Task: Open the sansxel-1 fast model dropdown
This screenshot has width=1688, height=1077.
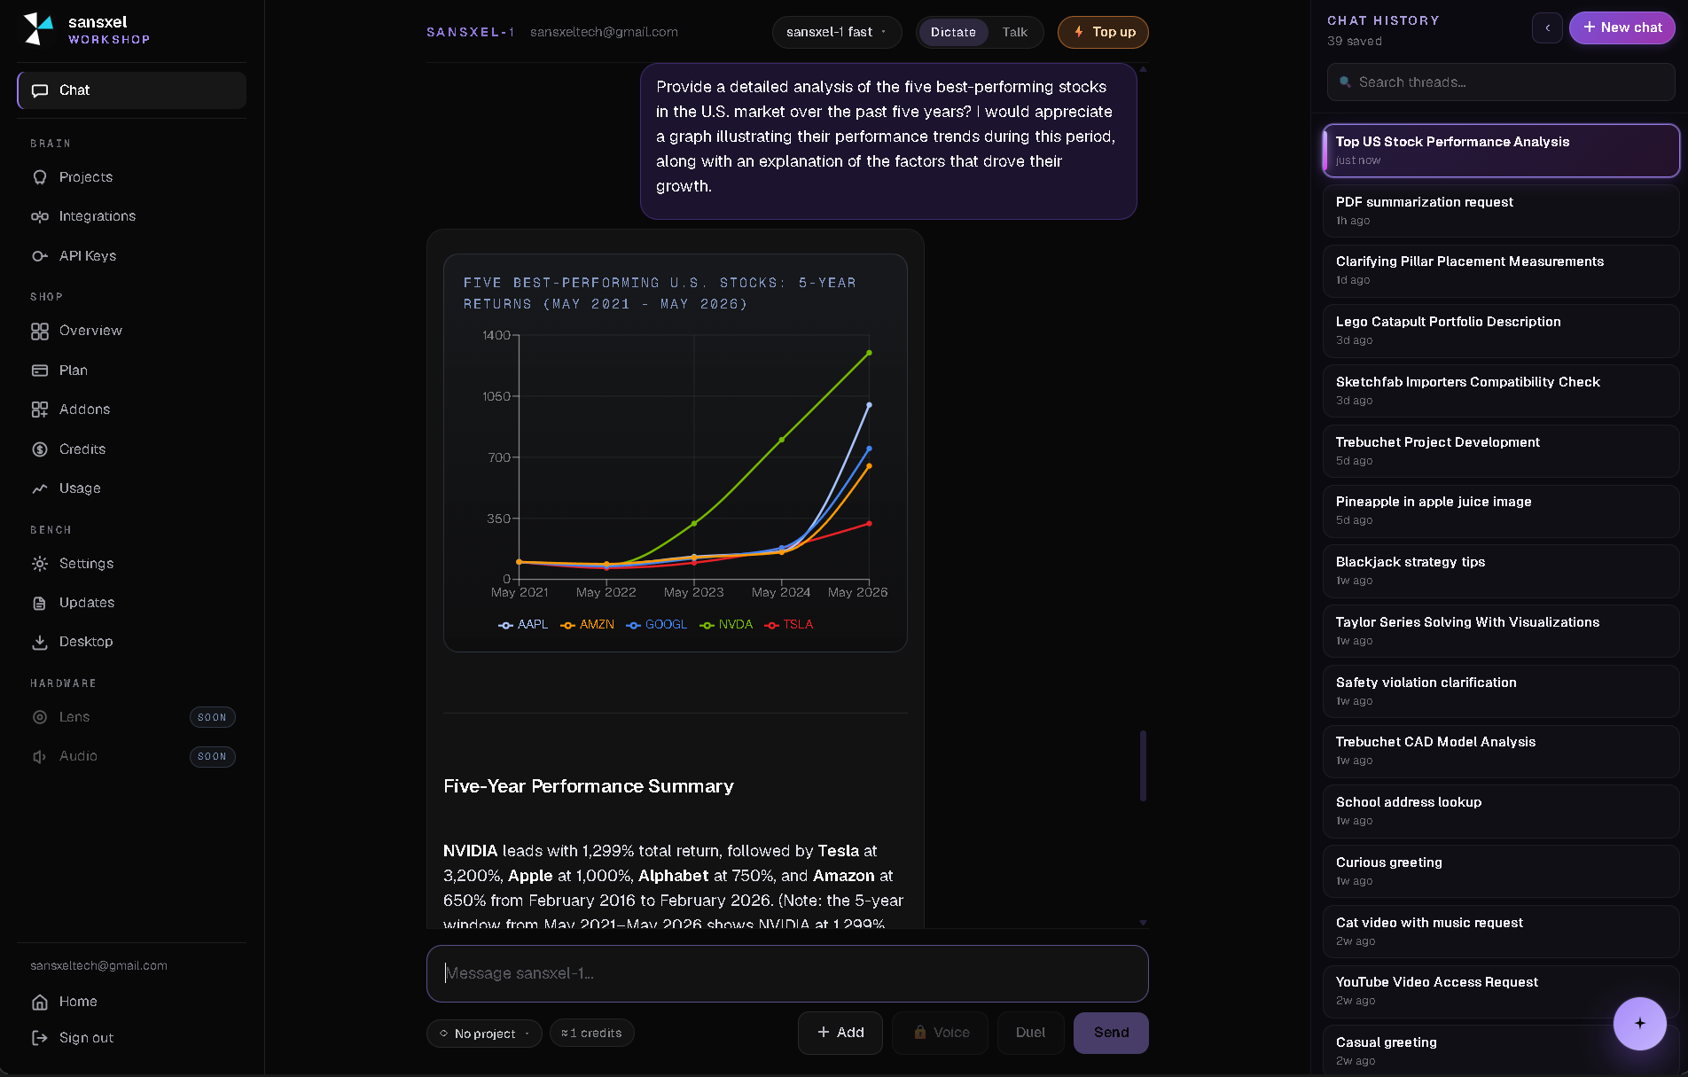Action: (x=837, y=32)
